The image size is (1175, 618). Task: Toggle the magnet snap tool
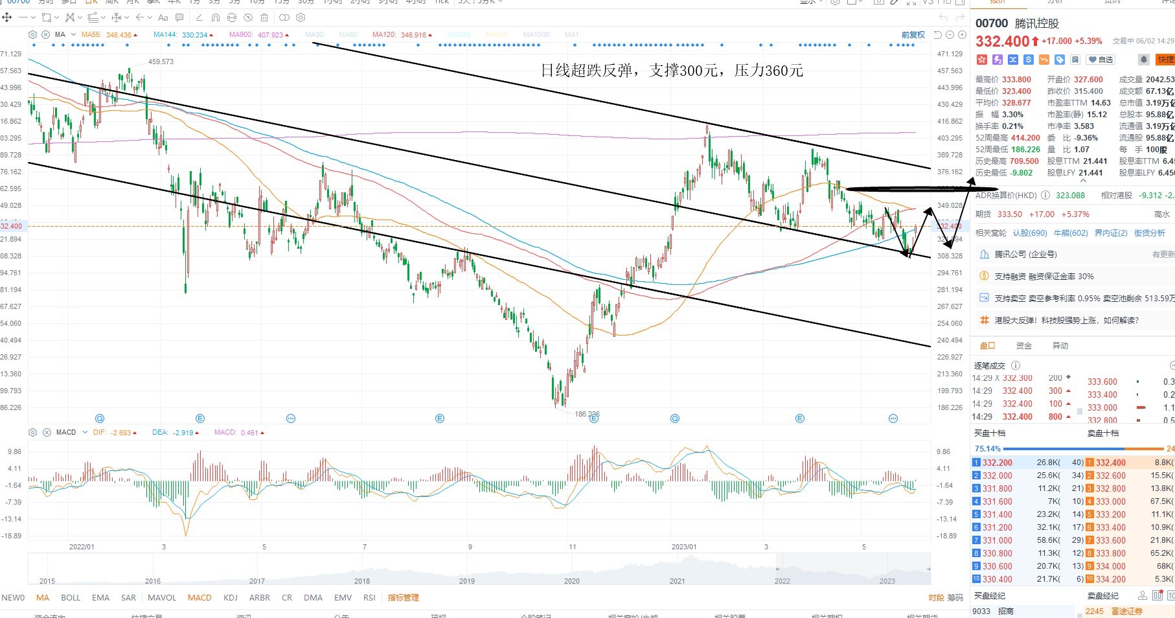(216, 17)
